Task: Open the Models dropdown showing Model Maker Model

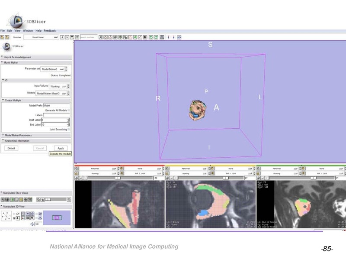Action: point(51,93)
